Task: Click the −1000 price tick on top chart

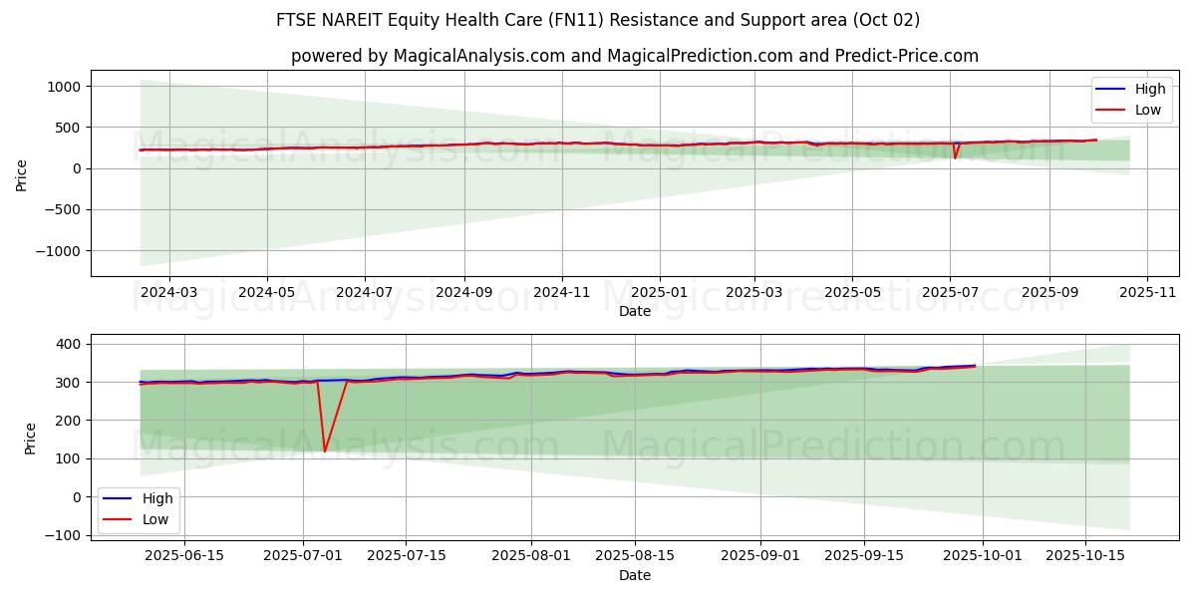Action: point(58,251)
